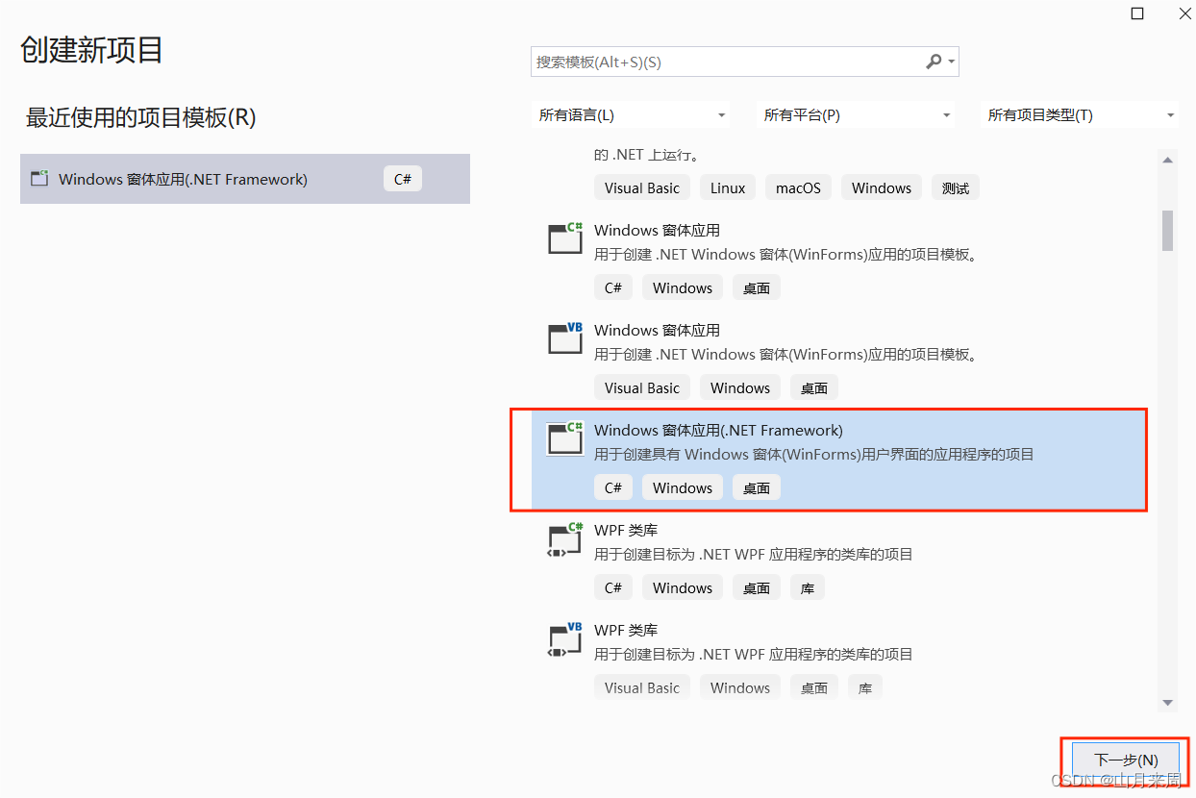Click recent template window icon
Screen dimensions: 1196x798
39,179
